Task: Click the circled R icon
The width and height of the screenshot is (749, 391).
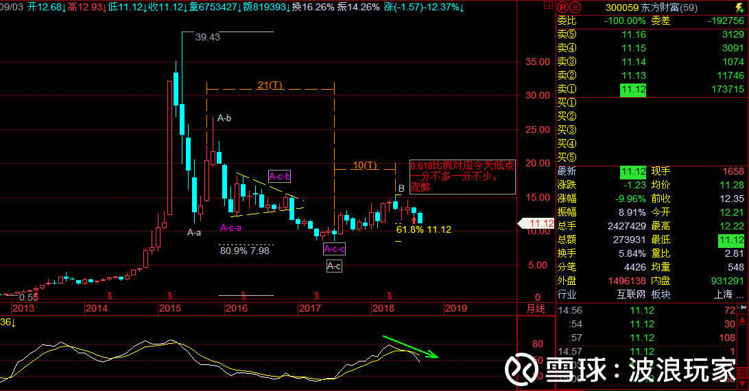Action: (562, 7)
